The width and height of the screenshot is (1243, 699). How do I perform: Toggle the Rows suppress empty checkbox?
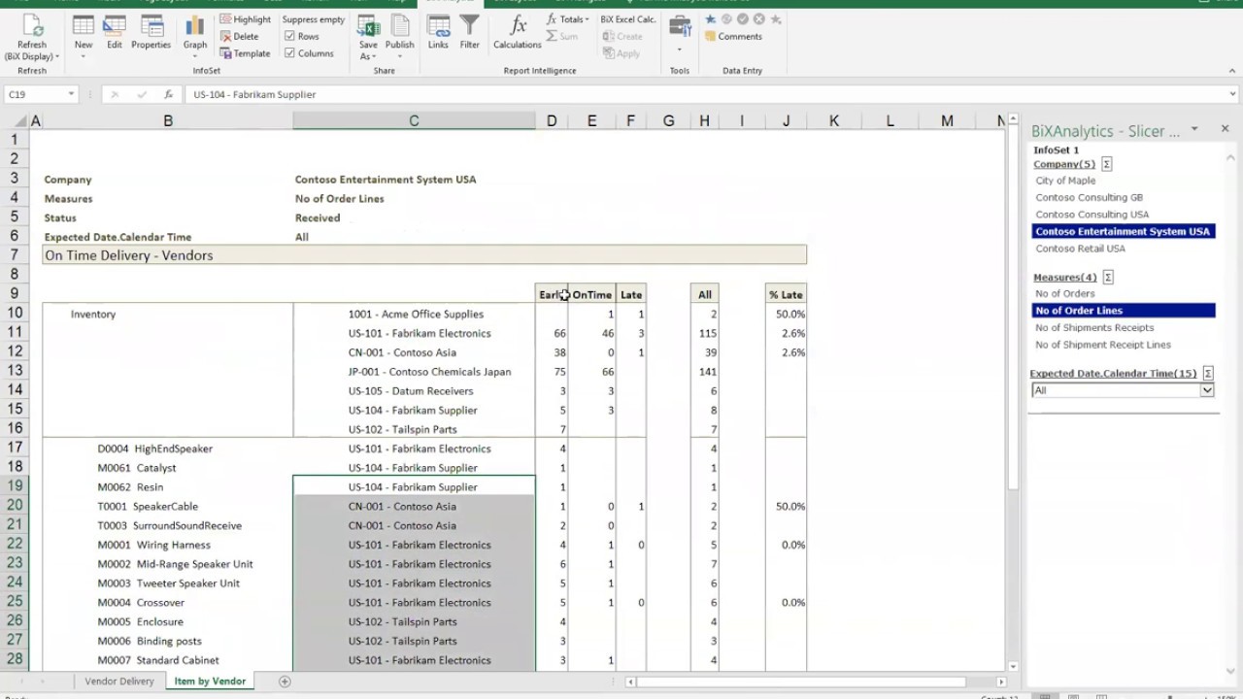click(290, 36)
